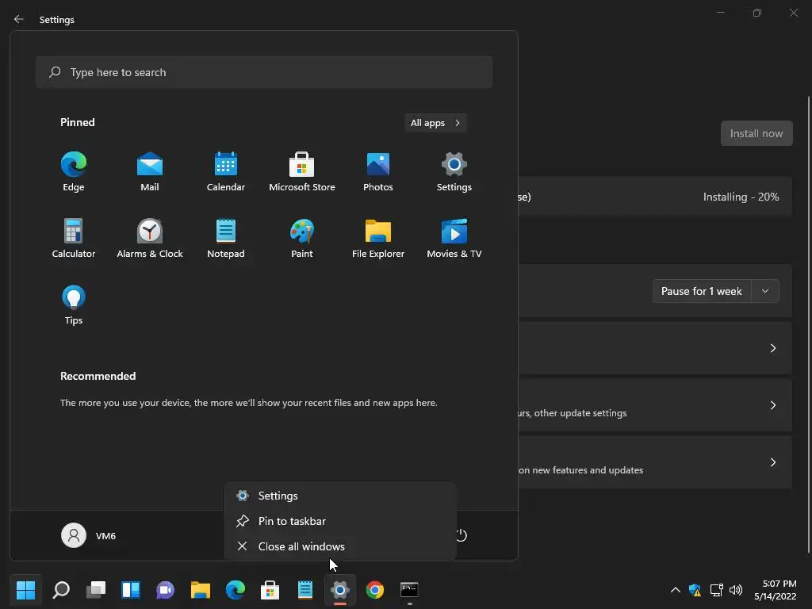Click the Installing - 20% status
Viewport: 812px width, 609px height.
(741, 197)
